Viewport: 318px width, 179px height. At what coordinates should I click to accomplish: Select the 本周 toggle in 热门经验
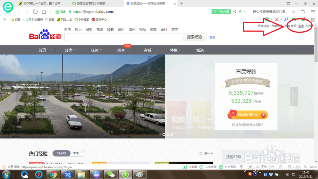coord(76,154)
